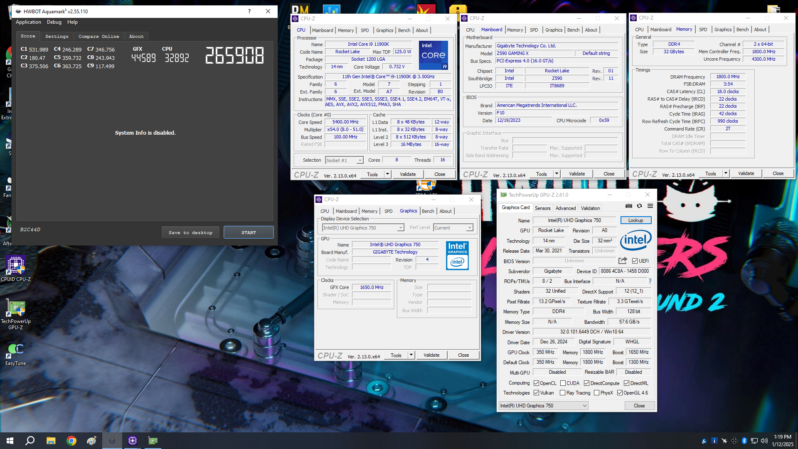Open File Explorer from the taskbar
The height and width of the screenshot is (449, 798).
51,441
